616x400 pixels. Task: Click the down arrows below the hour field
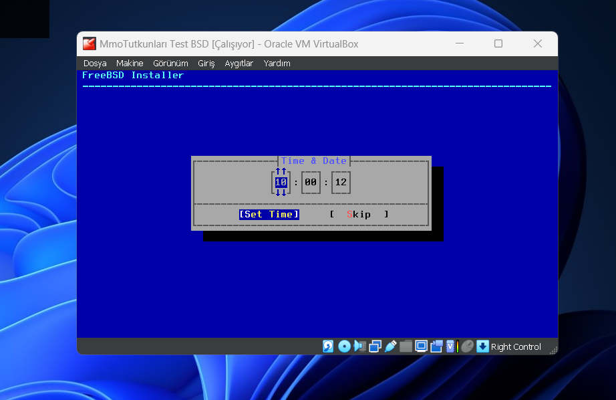281,193
